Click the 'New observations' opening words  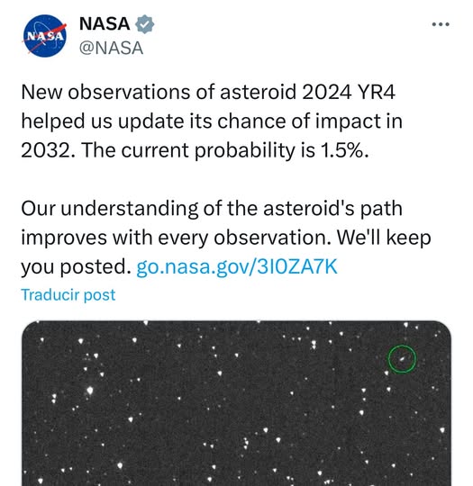105,92
